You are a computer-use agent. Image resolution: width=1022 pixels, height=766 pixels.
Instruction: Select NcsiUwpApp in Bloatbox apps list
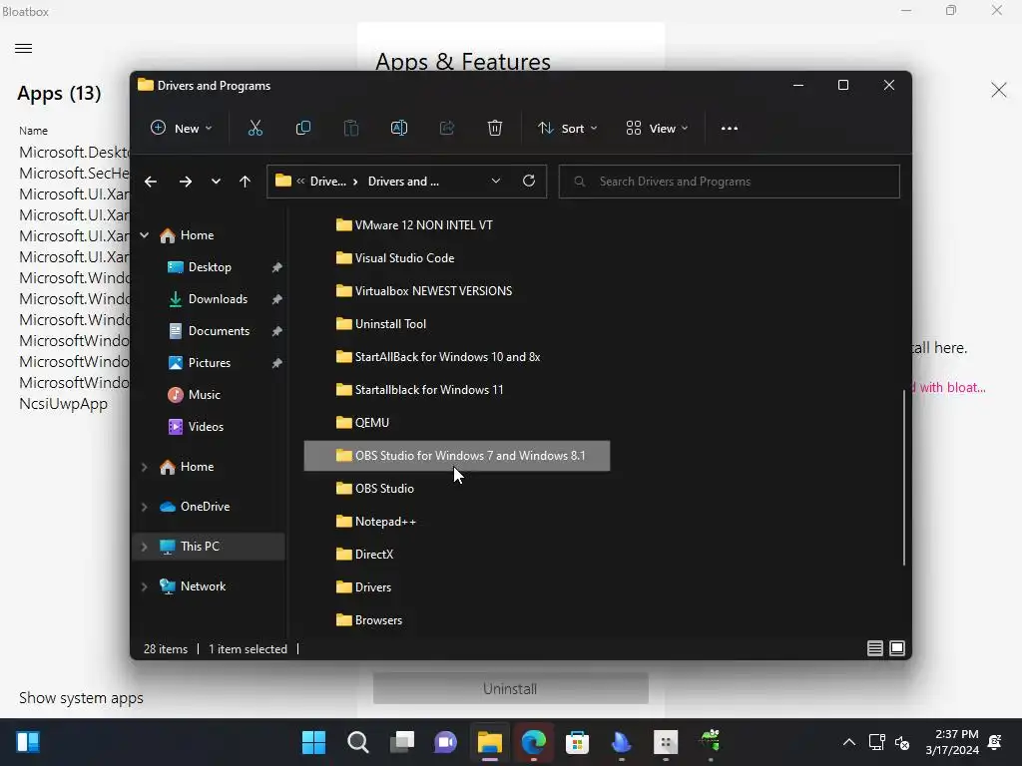point(63,404)
